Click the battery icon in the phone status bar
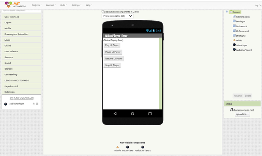This screenshot has width=262, height=156. pos(153,31)
